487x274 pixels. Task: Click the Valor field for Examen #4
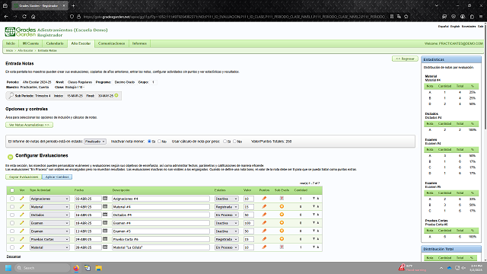tap(249, 223)
